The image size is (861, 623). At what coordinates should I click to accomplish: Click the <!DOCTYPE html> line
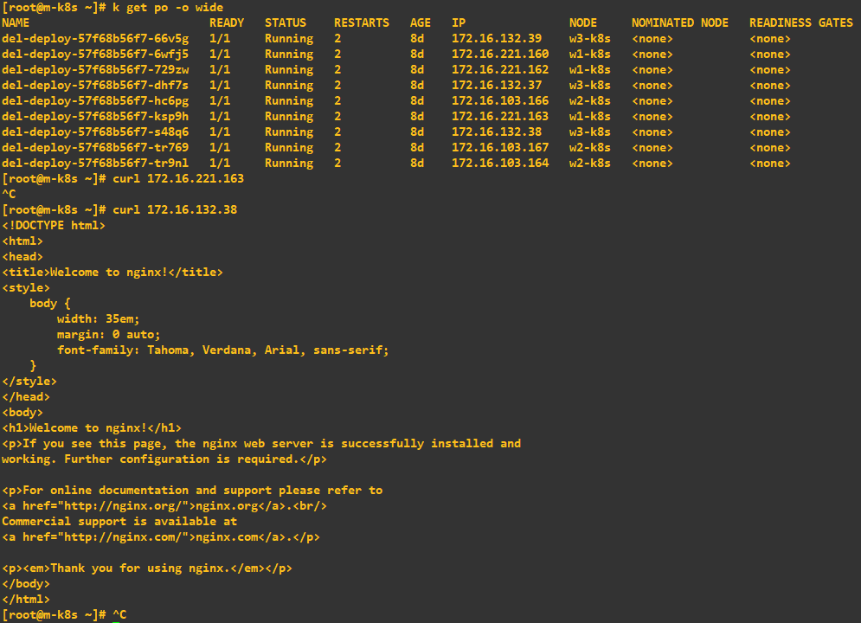(x=54, y=226)
